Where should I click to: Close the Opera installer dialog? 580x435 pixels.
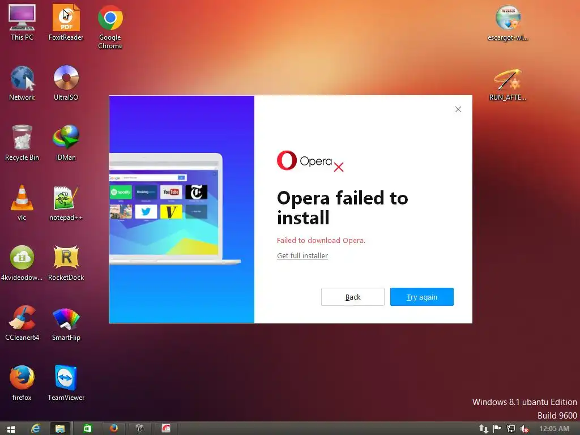458,109
